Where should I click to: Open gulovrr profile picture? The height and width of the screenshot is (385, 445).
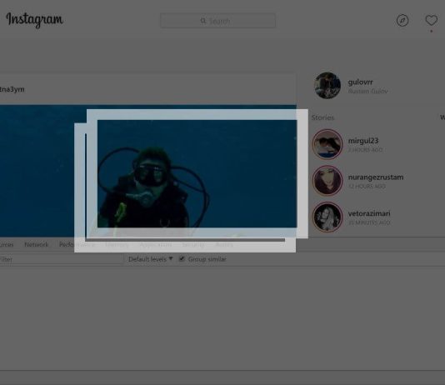click(x=327, y=85)
